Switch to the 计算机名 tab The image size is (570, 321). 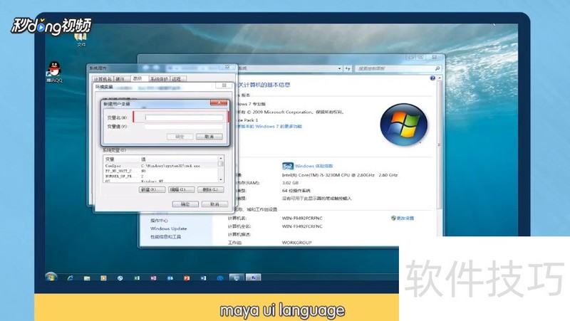click(x=103, y=79)
